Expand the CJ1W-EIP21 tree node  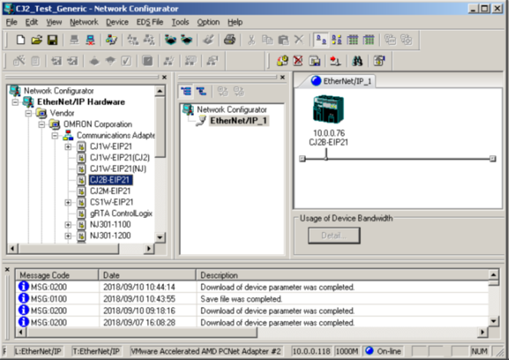click(68, 147)
